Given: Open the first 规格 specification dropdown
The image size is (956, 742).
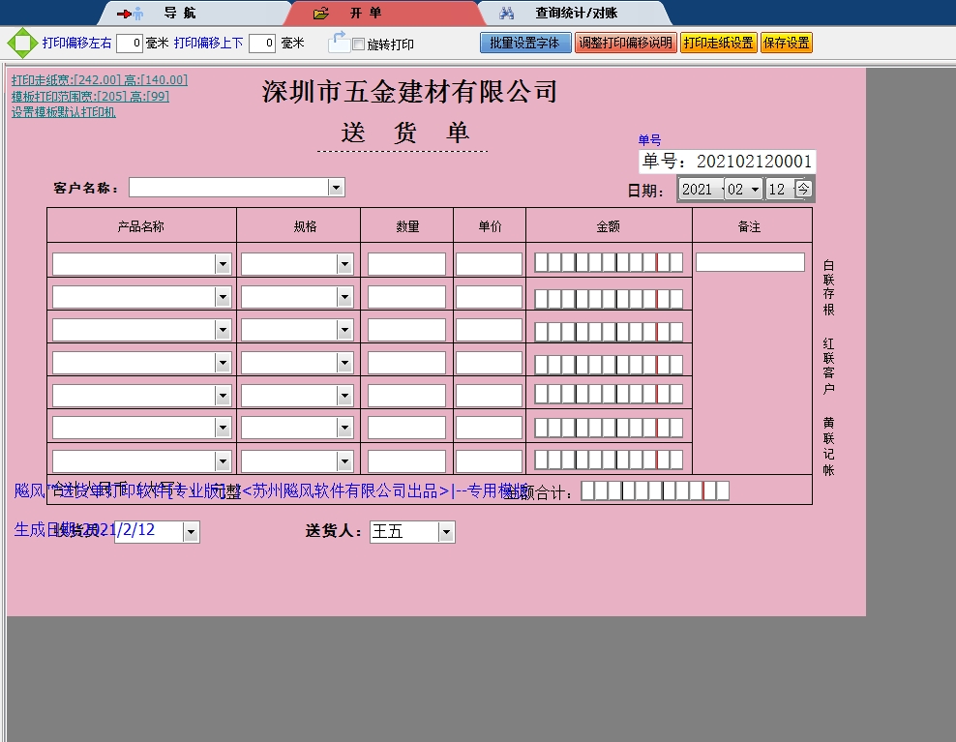Looking at the screenshot, I should coord(344,261).
